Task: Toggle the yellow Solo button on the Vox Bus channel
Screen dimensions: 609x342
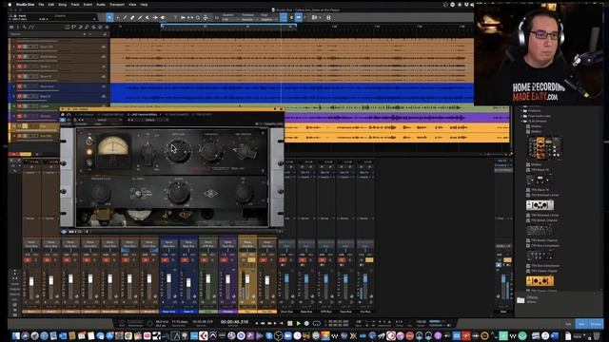Action: pos(369,259)
